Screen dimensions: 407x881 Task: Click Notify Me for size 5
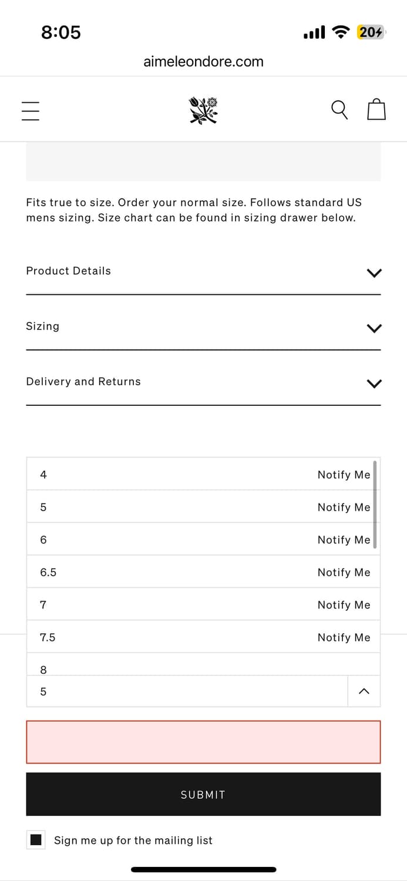tap(344, 507)
